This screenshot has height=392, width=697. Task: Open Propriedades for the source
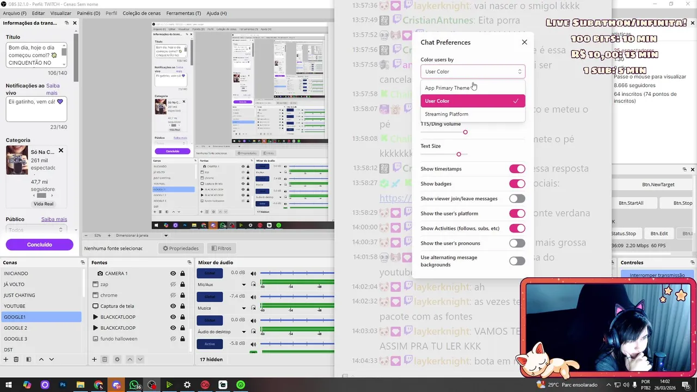(x=181, y=248)
